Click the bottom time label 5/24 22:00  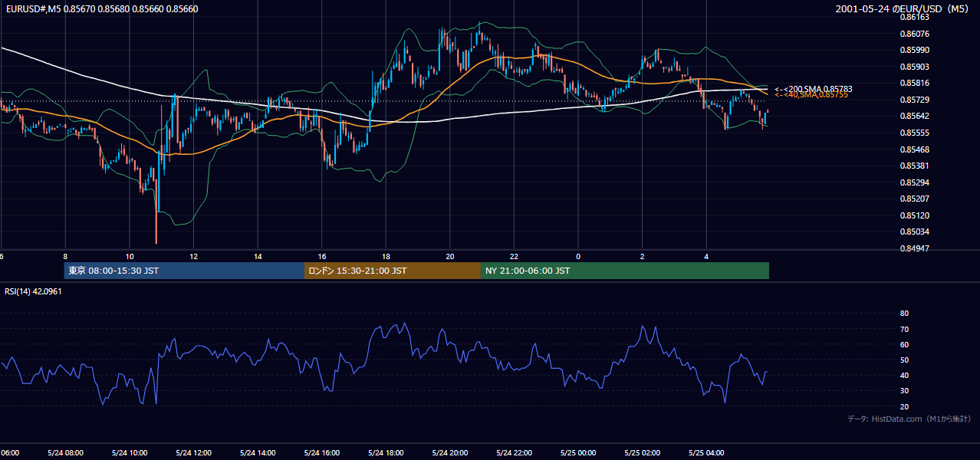click(514, 452)
